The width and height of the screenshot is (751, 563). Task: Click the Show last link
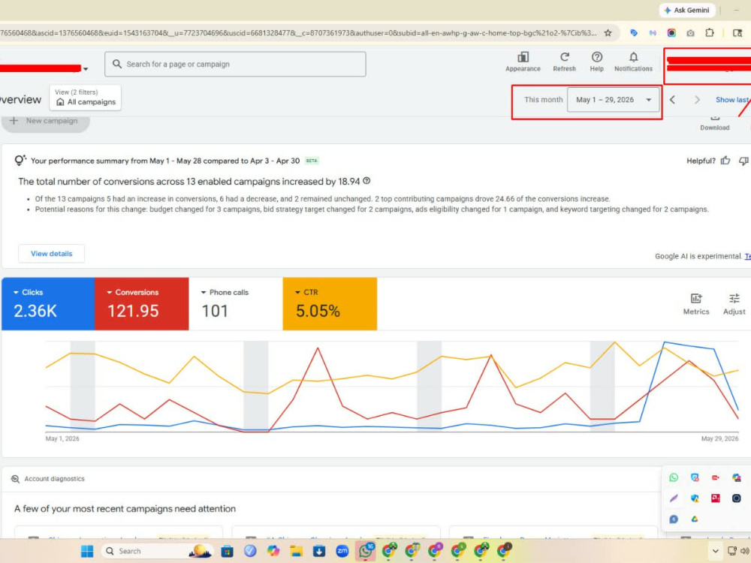[x=733, y=100]
